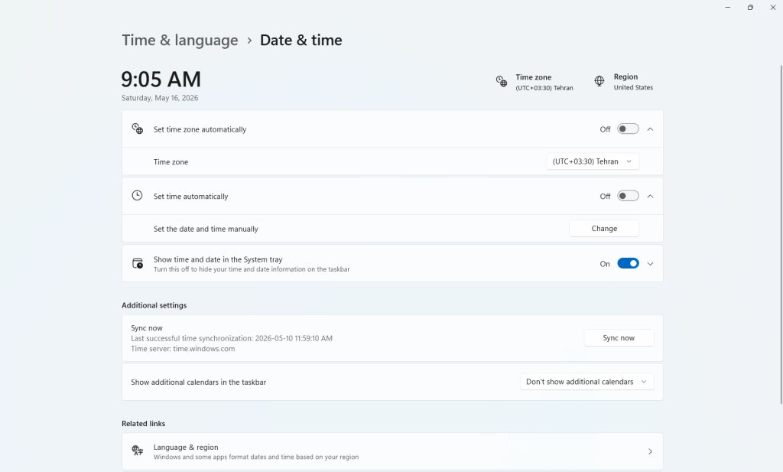This screenshot has width=783, height=472.
Task: Turn on Set time automatically switch
Action: click(x=628, y=196)
